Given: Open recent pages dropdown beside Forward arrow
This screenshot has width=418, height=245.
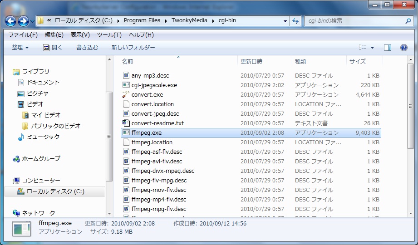Looking at the screenshot, I should (x=32, y=21).
